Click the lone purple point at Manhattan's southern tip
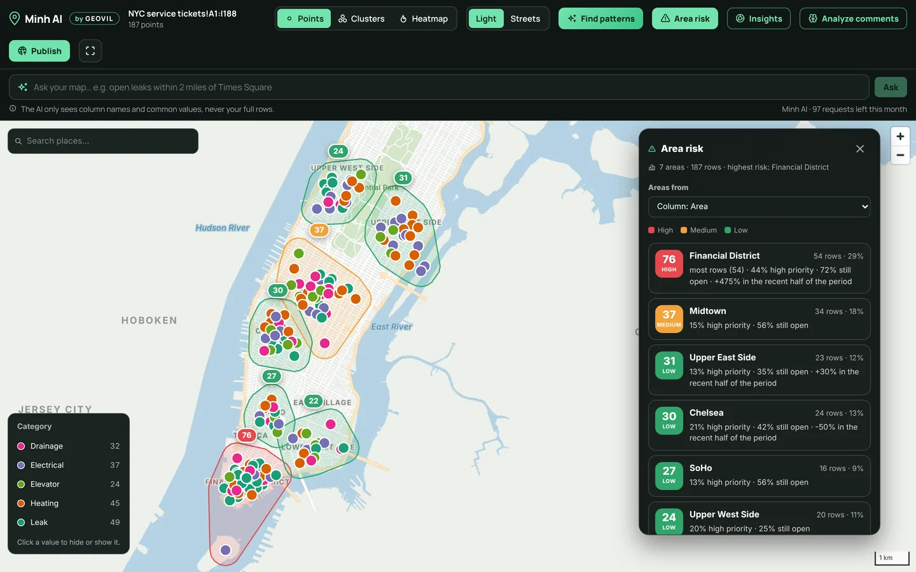This screenshot has height=572, width=916. click(x=225, y=550)
